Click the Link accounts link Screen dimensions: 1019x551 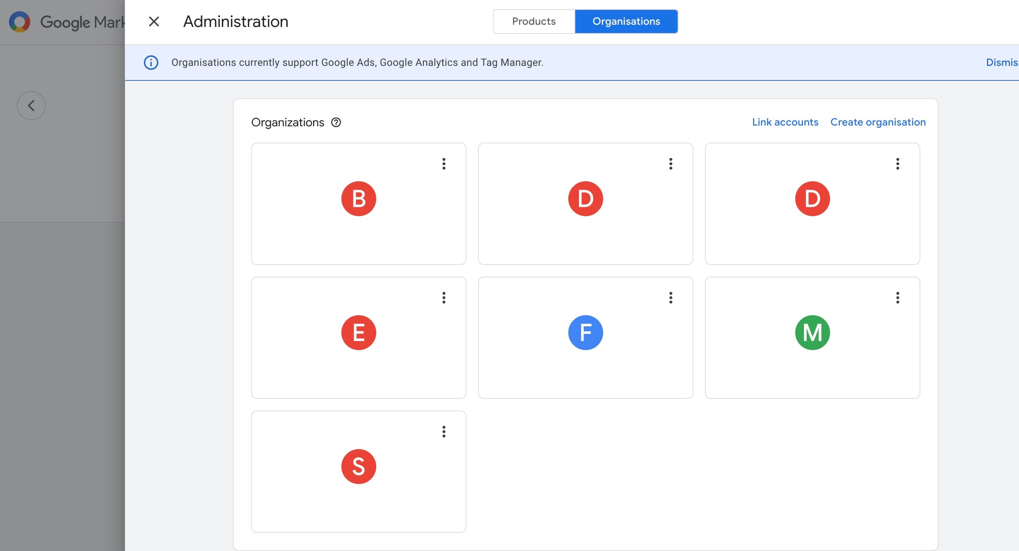[785, 122]
